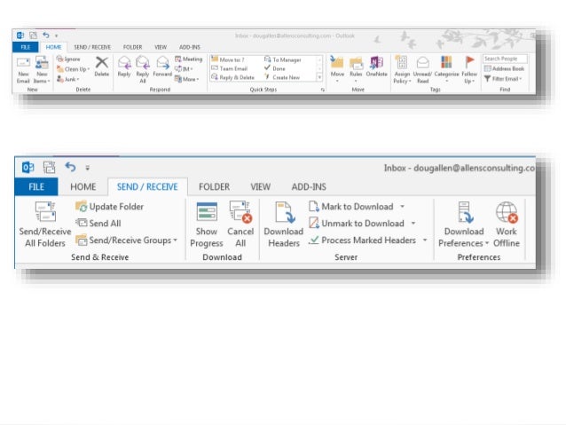Click Undo arrow in the bottom ribbon
The height and width of the screenshot is (425, 566).
pyautogui.click(x=70, y=167)
